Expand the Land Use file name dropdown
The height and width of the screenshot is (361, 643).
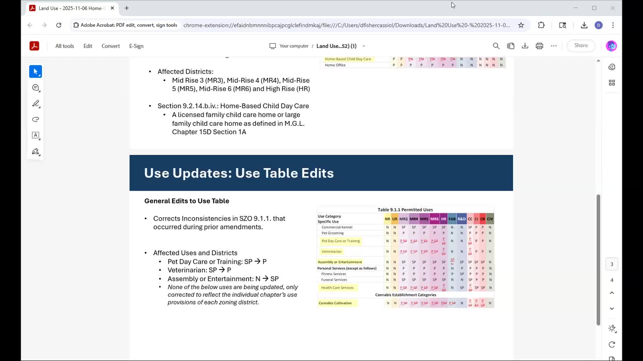click(x=364, y=46)
